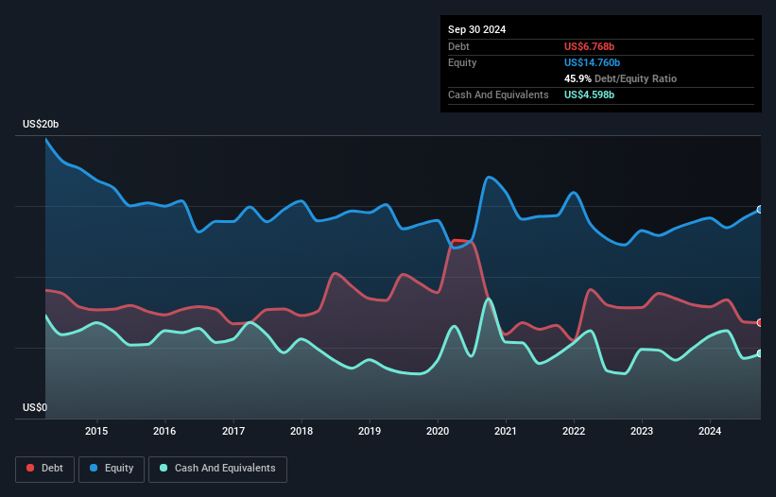
Task: Toggle Cash And Equivalents legend button
Action: (x=217, y=469)
